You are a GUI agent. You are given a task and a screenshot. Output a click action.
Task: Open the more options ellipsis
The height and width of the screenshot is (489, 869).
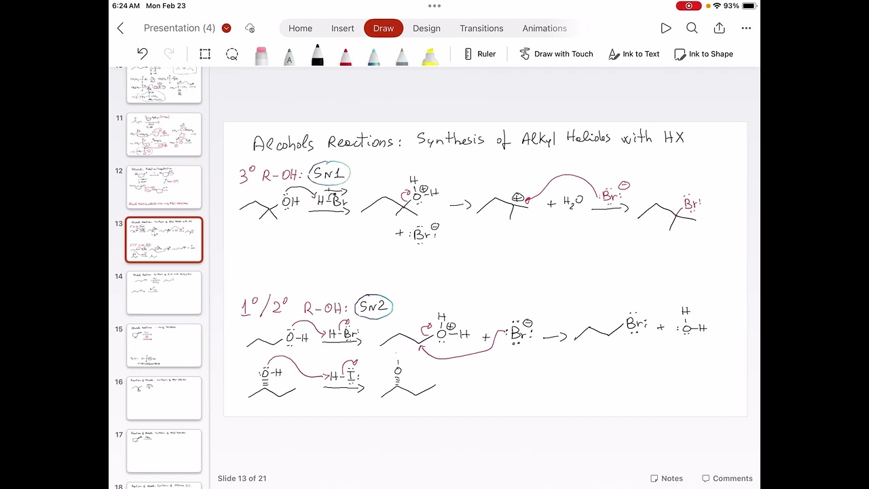[746, 28]
